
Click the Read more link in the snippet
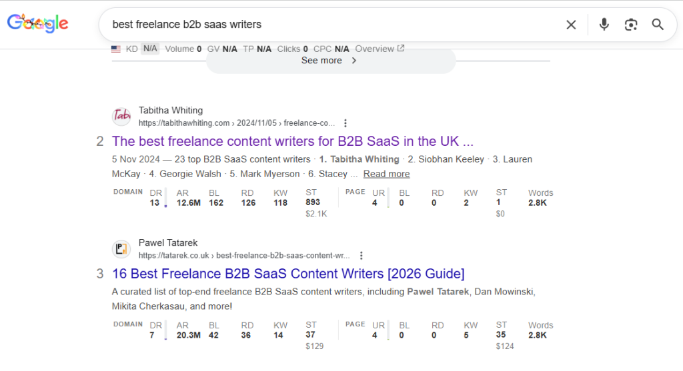point(386,174)
